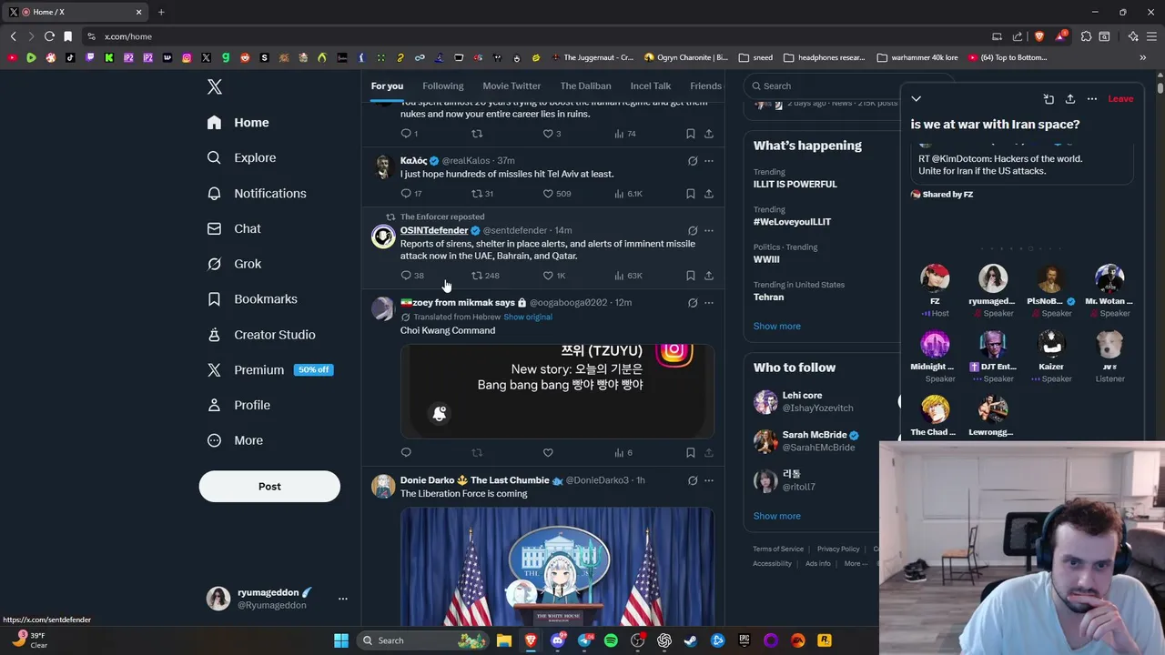Toggle mute on TZUYU video
Viewport: 1165px width, 655px height.
440,414
